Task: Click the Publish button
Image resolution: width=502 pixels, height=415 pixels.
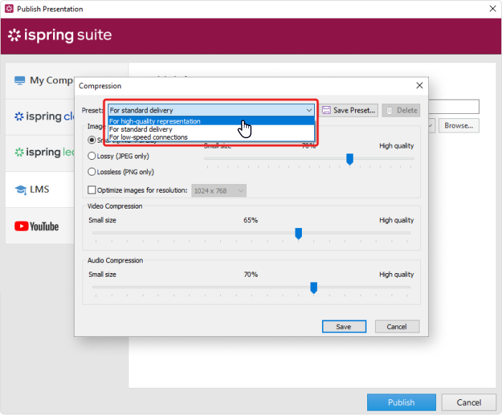Action: point(402,402)
